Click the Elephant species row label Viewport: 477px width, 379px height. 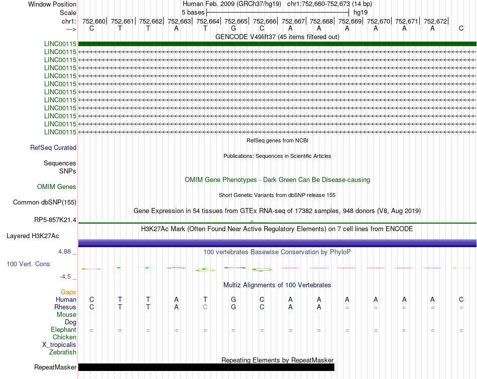(x=64, y=329)
